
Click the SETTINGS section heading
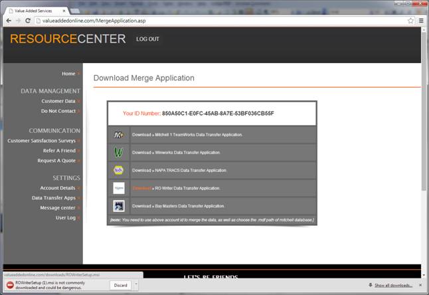coord(66,178)
